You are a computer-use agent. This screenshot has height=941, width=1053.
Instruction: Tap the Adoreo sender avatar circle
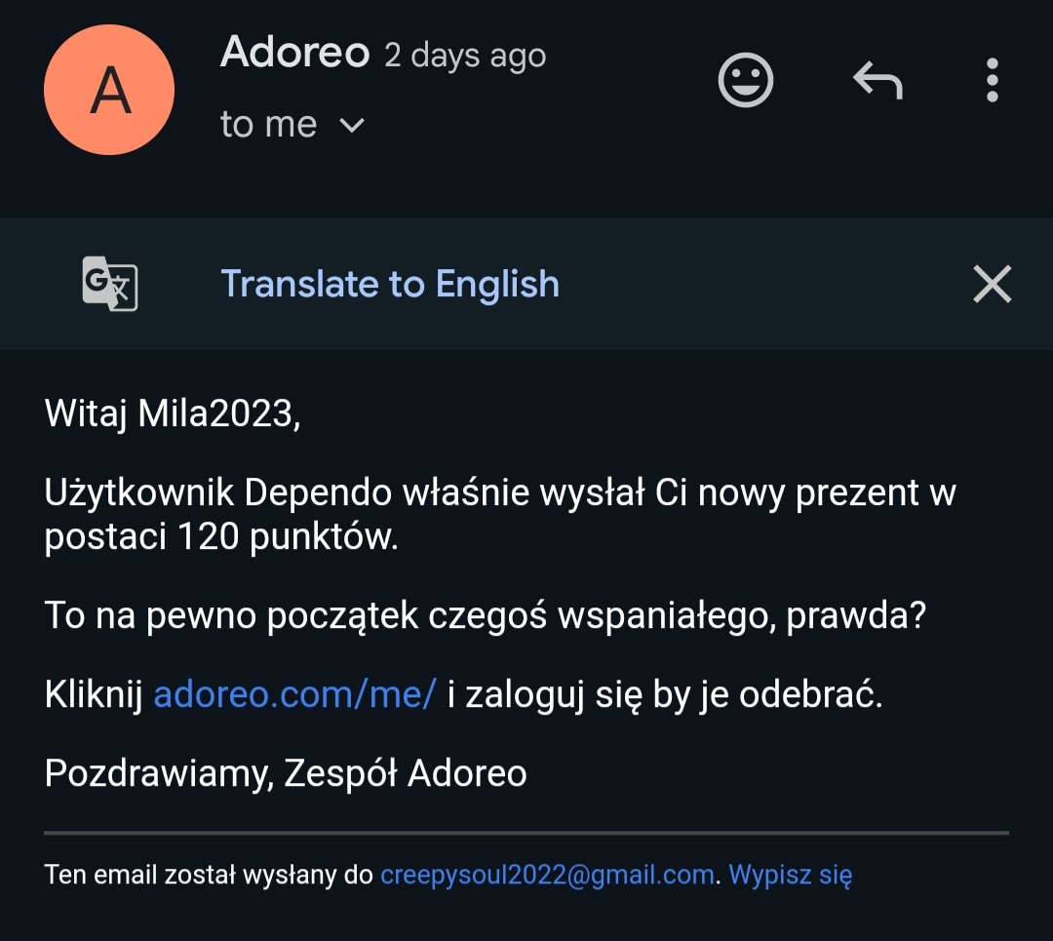pos(109,90)
